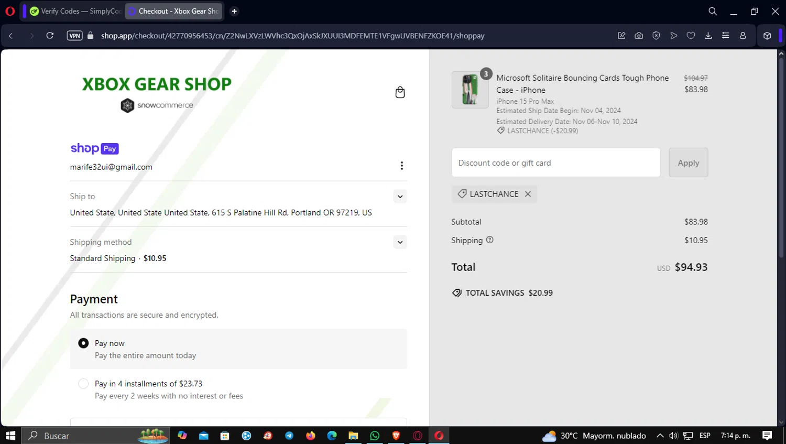Open the extensions cube icon
This screenshot has width=786, height=444.
tap(767, 36)
